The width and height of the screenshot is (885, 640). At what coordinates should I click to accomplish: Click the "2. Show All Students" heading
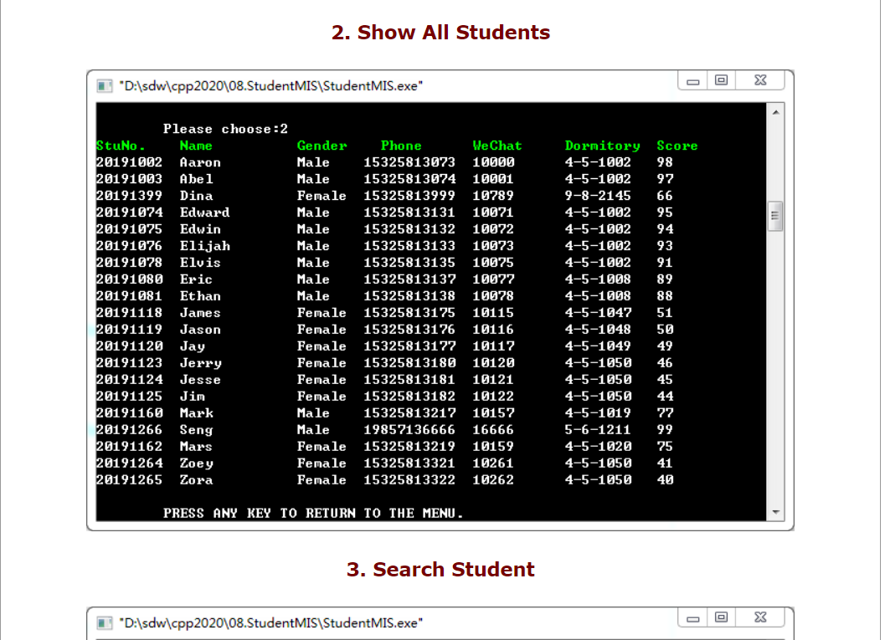click(441, 32)
